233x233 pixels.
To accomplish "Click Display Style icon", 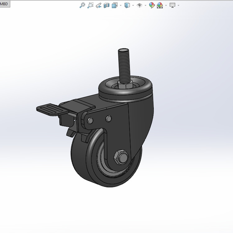I will pyautogui.click(x=127, y=5).
